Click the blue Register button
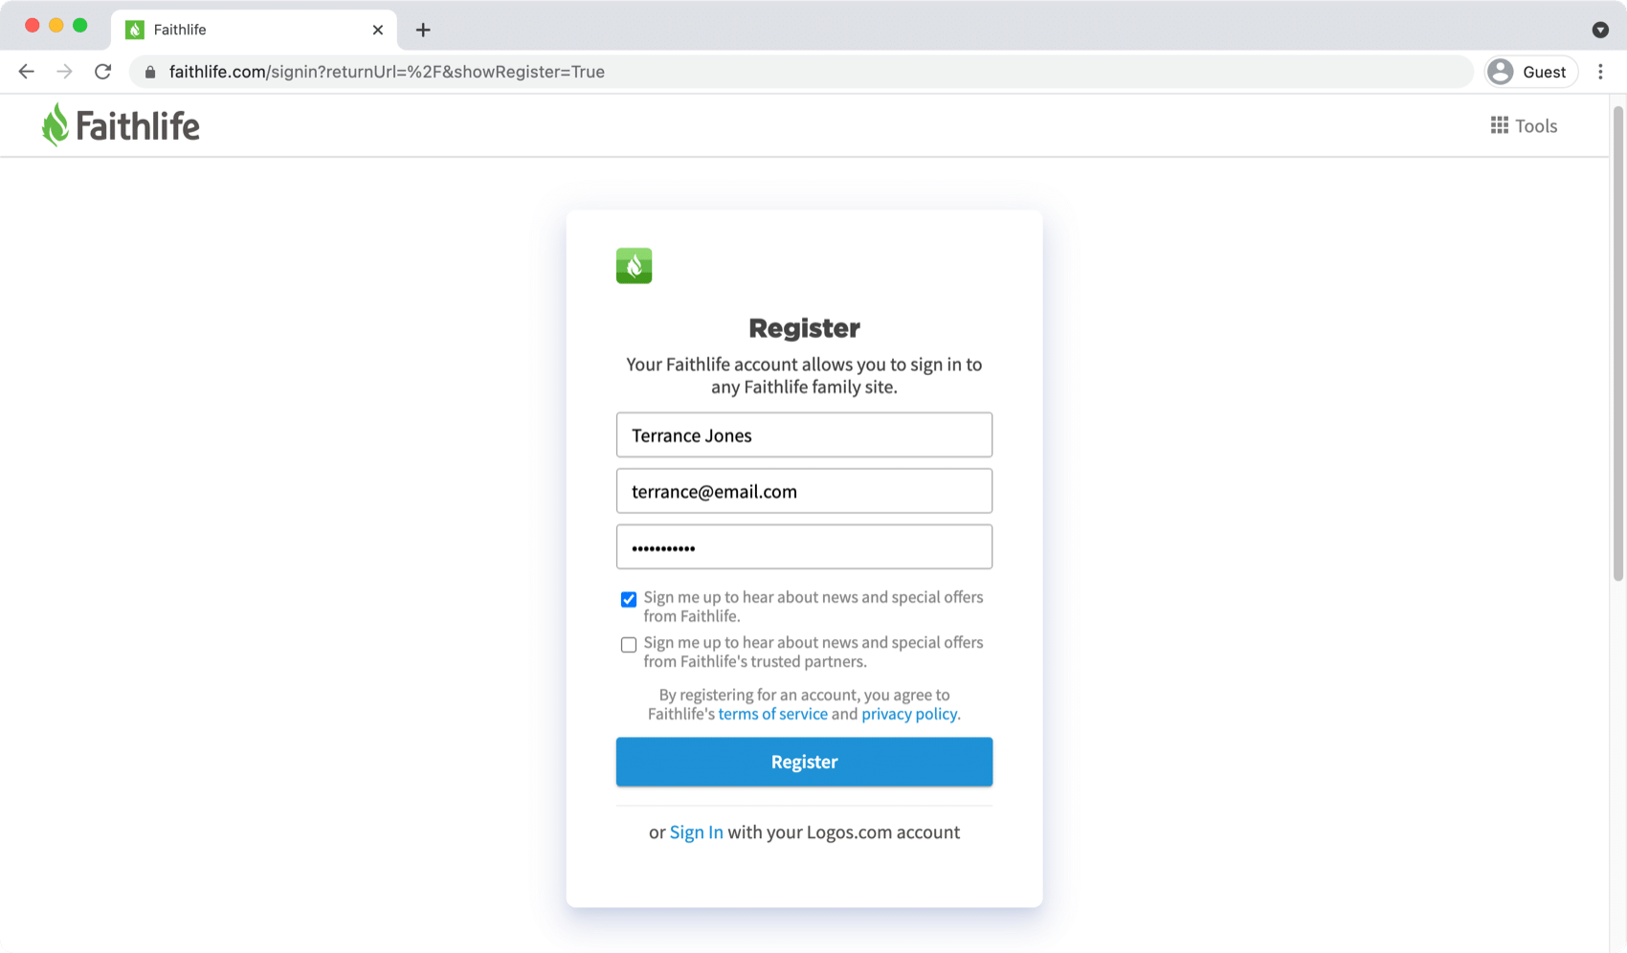This screenshot has height=953, width=1627. 804,762
